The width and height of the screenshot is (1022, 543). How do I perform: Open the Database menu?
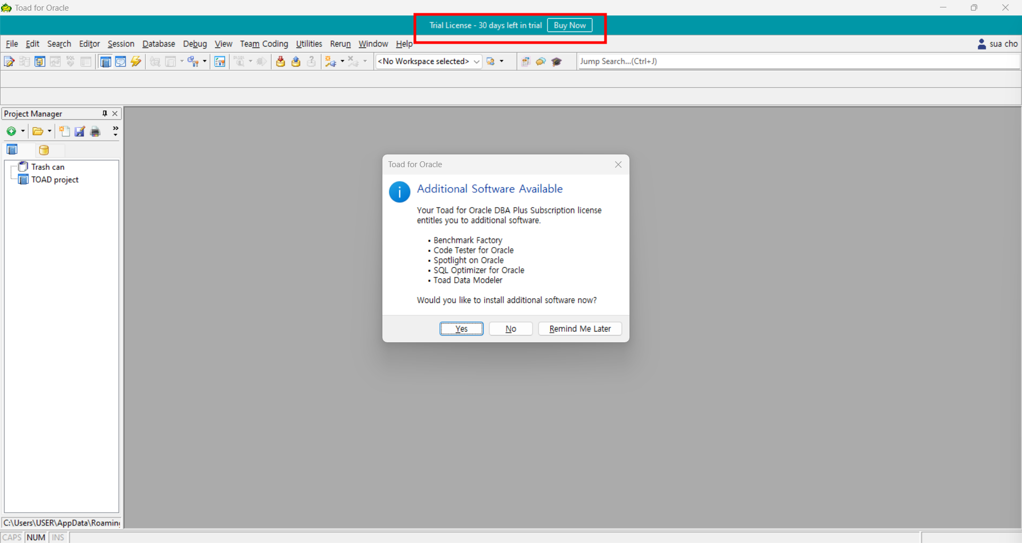pos(159,44)
